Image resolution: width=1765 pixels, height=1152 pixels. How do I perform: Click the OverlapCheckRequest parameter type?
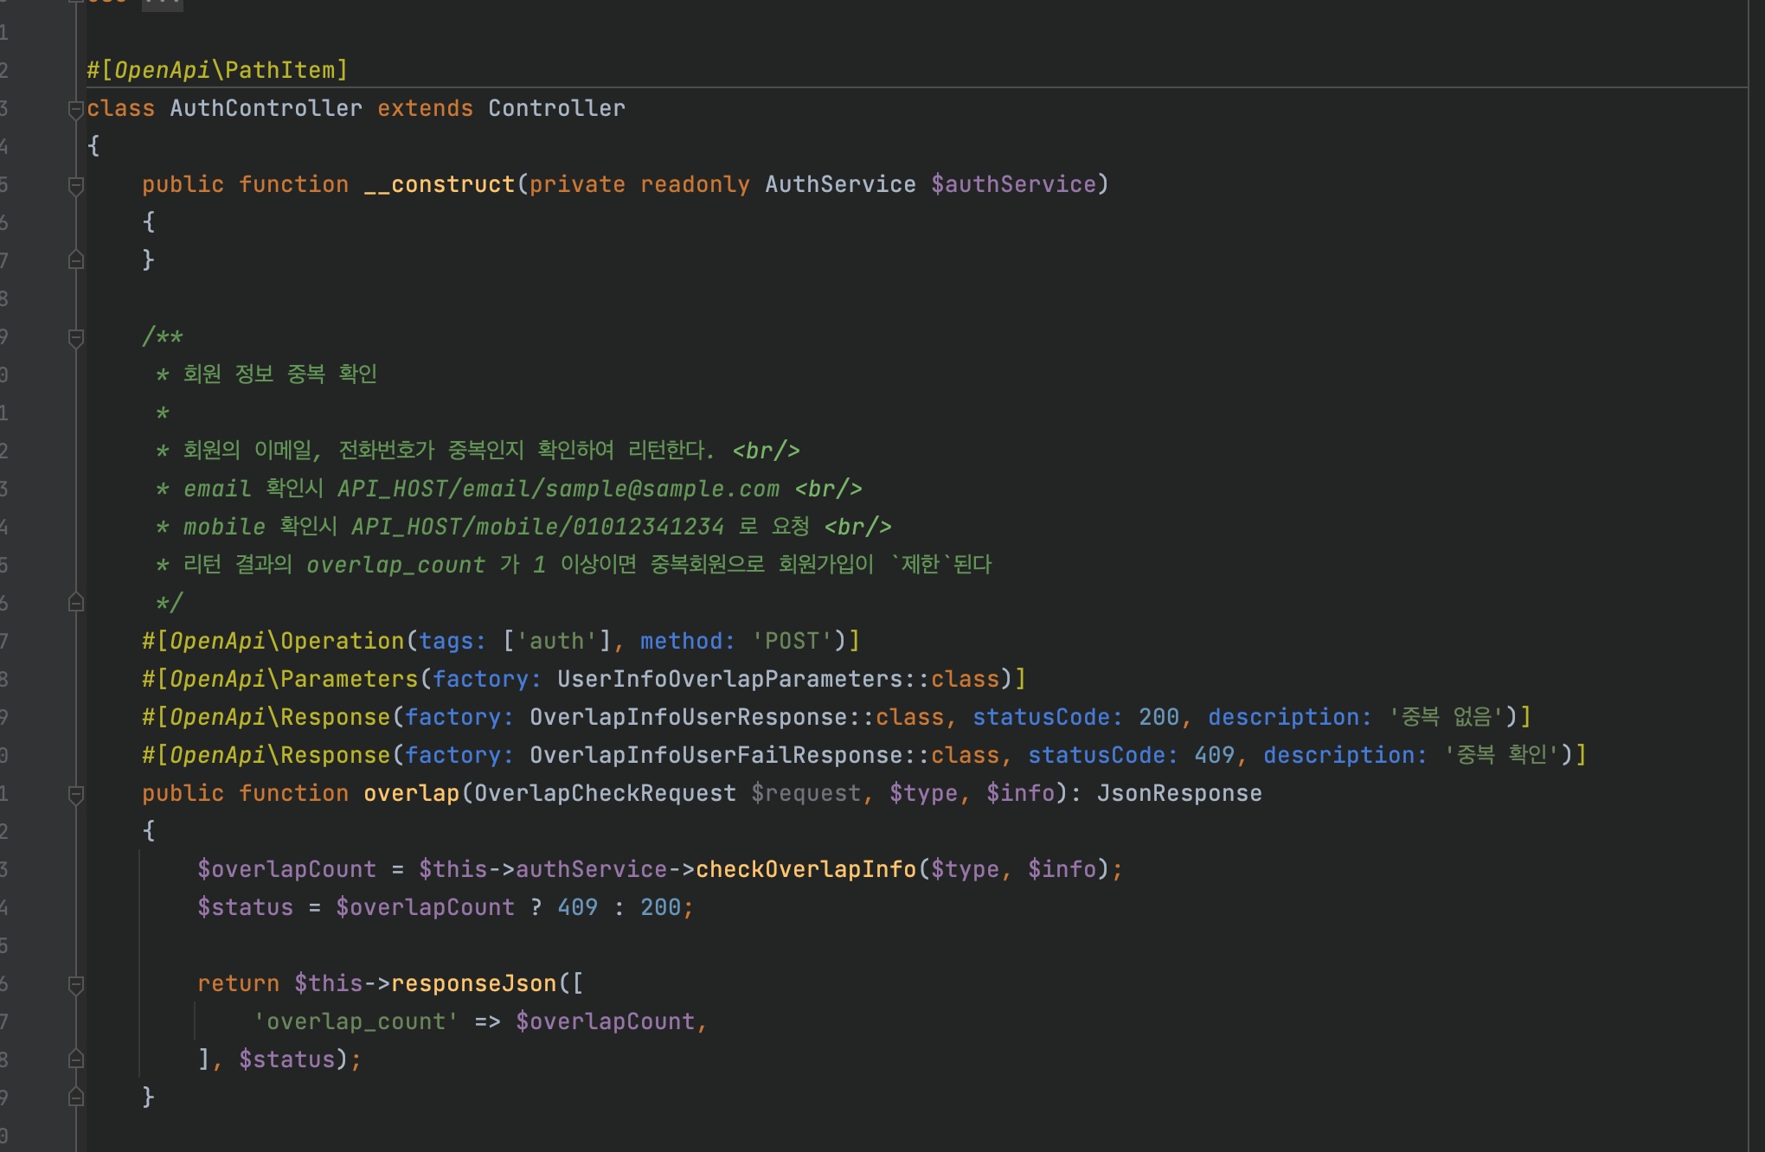pyautogui.click(x=605, y=793)
